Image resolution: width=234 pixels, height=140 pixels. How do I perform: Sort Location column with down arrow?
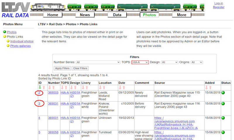pyautogui.click(x=100, y=87)
